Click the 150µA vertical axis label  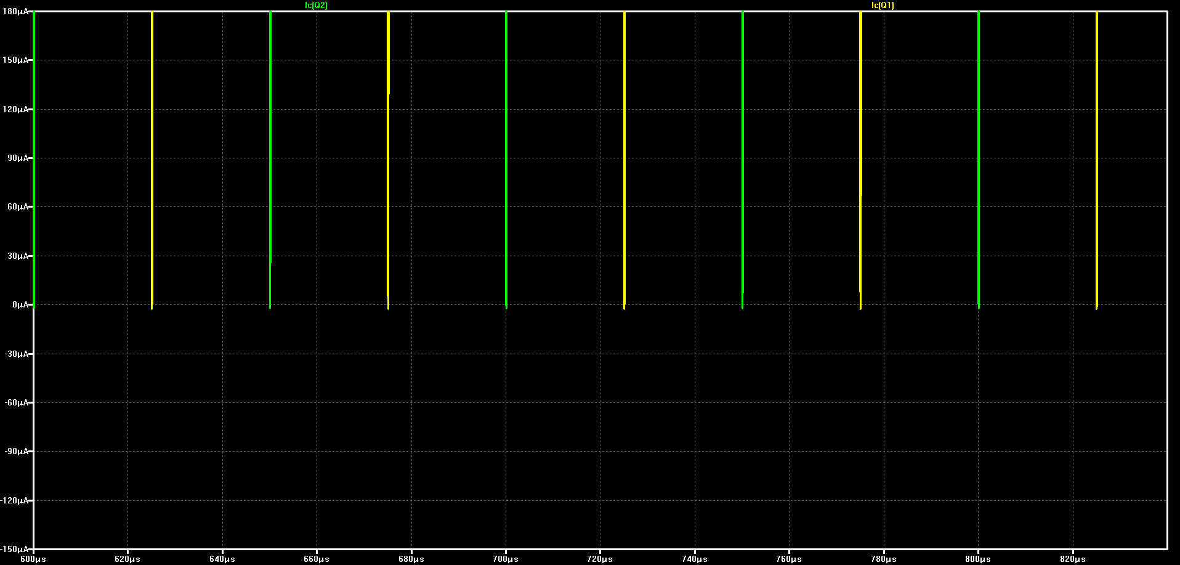click(x=15, y=60)
